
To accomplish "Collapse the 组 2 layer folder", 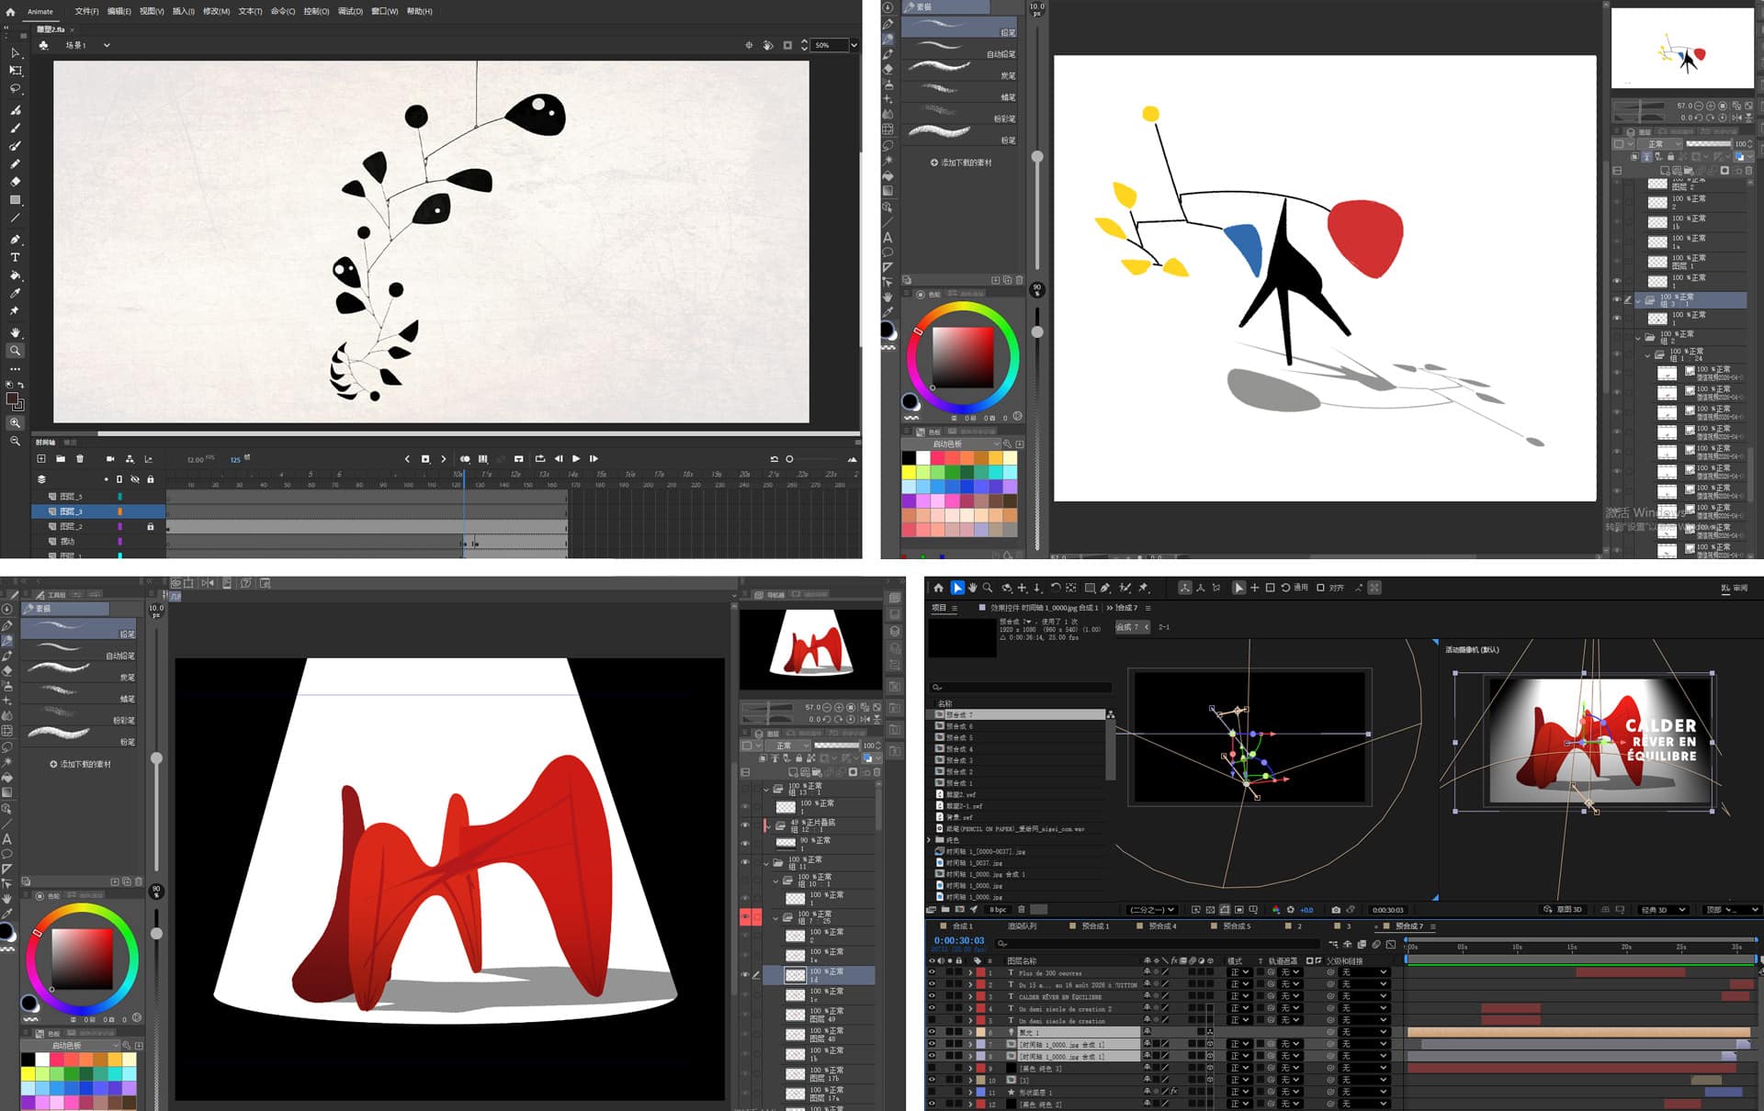I will (x=1638, y=338).
